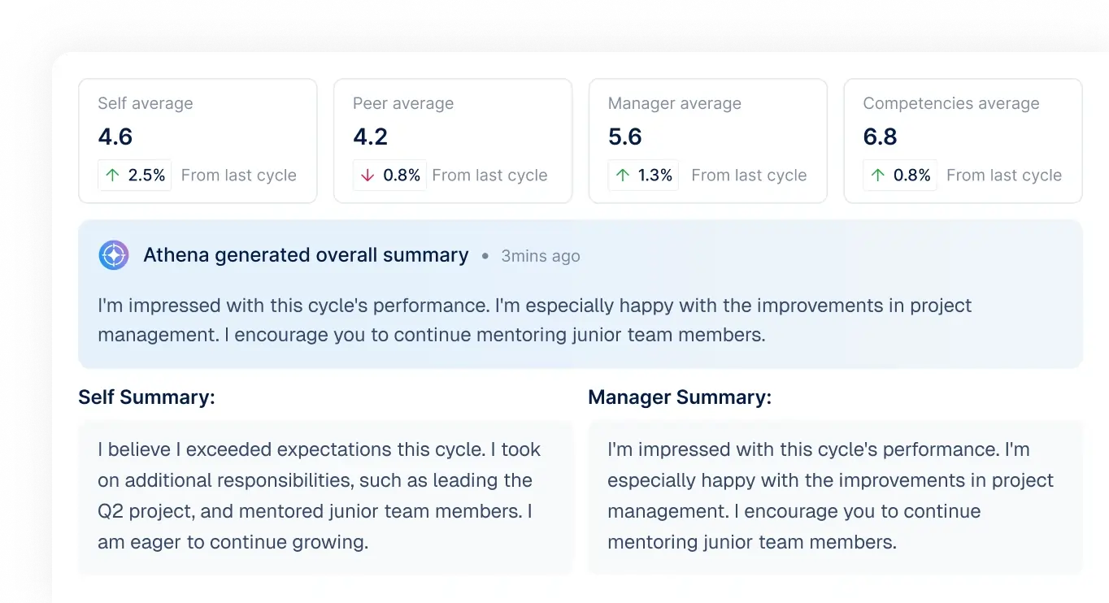Click inside the Self Summary text box
This screenshot has height=603, width=1109.
coord(325,496)
